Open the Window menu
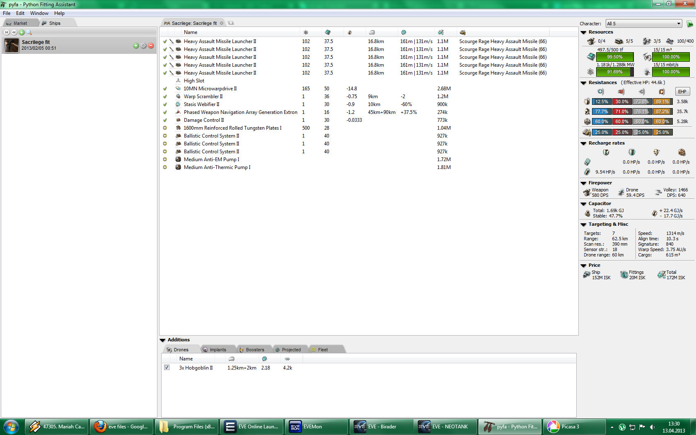 [39, 13]
